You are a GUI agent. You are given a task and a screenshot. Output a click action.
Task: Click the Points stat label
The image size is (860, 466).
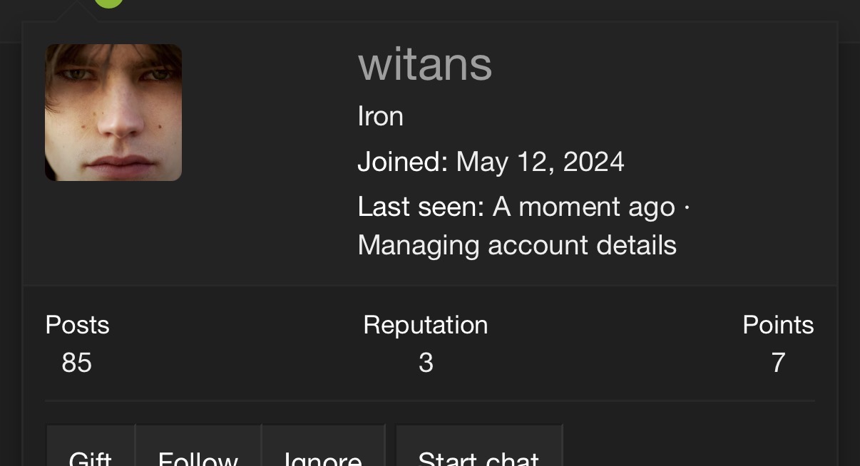tap(778, 325)
